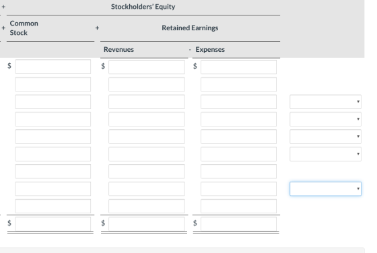
Task: Click the Revenues total field at the bottom
Action: (147, 223)
